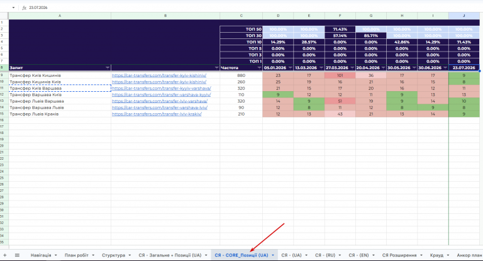Open the name box dropdown arrow
Viewport: 483px width, 261px height.
tap(13, 8)
